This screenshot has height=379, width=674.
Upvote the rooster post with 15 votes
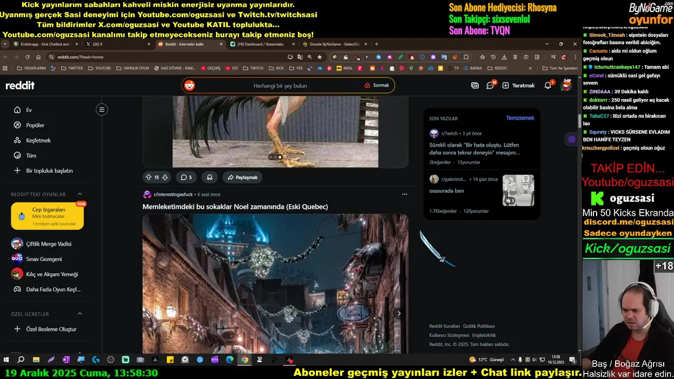click(x=148, y=177)
